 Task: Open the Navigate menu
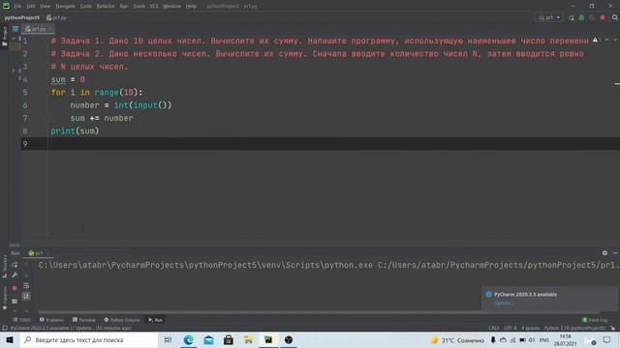point(65,6)
